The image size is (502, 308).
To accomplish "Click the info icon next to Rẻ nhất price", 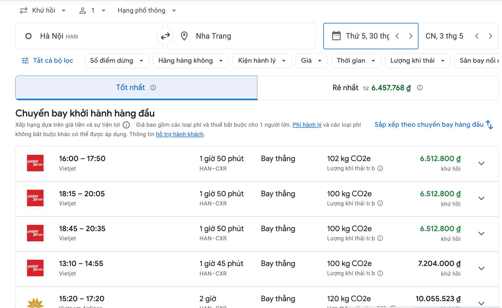I will pyautogui.click(x=420, y=88).
